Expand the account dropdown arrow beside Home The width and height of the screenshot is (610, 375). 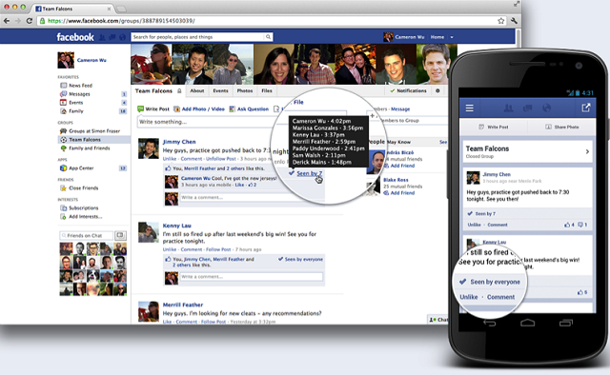coord(452,37)
